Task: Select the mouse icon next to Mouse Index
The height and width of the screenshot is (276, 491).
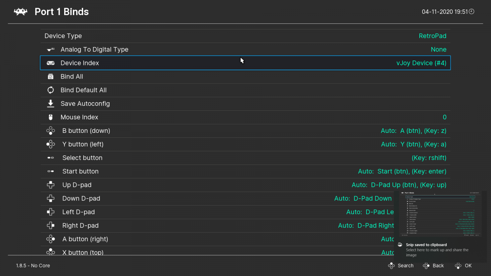Action: (50, 117)
